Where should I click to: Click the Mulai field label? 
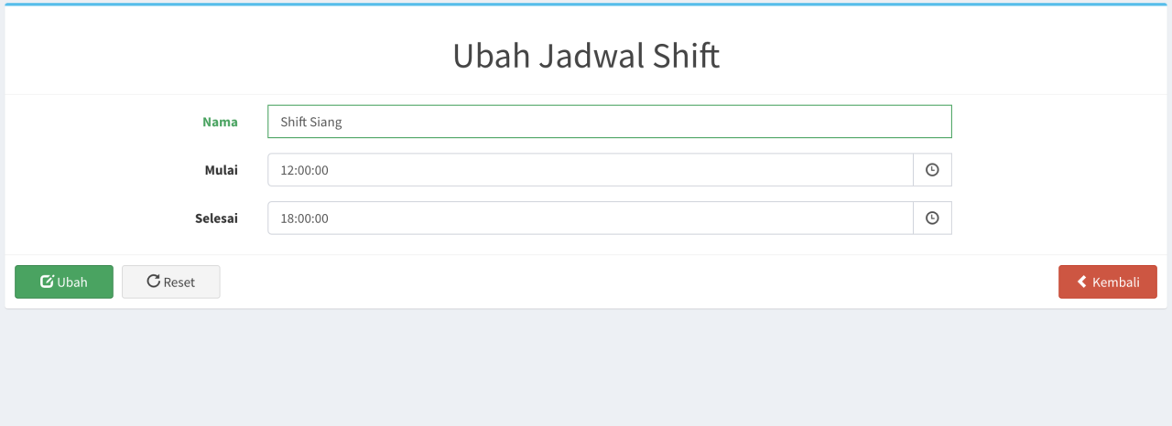[221, 170]
